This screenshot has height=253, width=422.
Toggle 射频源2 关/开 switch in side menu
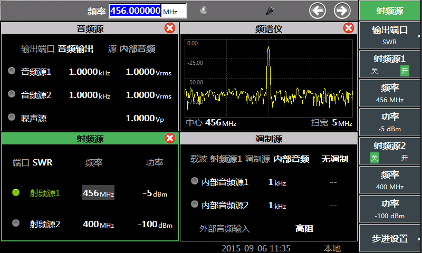(x=390, y=158)
